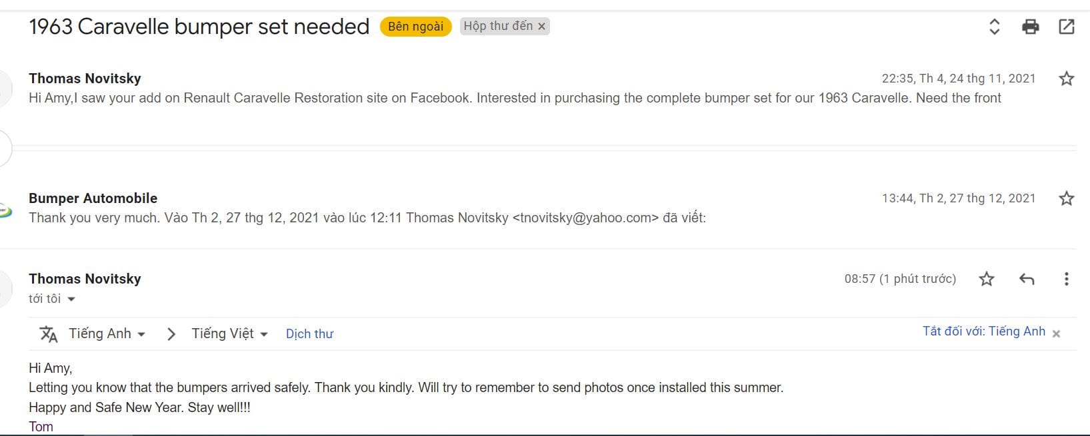Click the translate icon beside Tiếng Anh
The height and width of the screenshot is (436, 1090).
pos(49,333)
